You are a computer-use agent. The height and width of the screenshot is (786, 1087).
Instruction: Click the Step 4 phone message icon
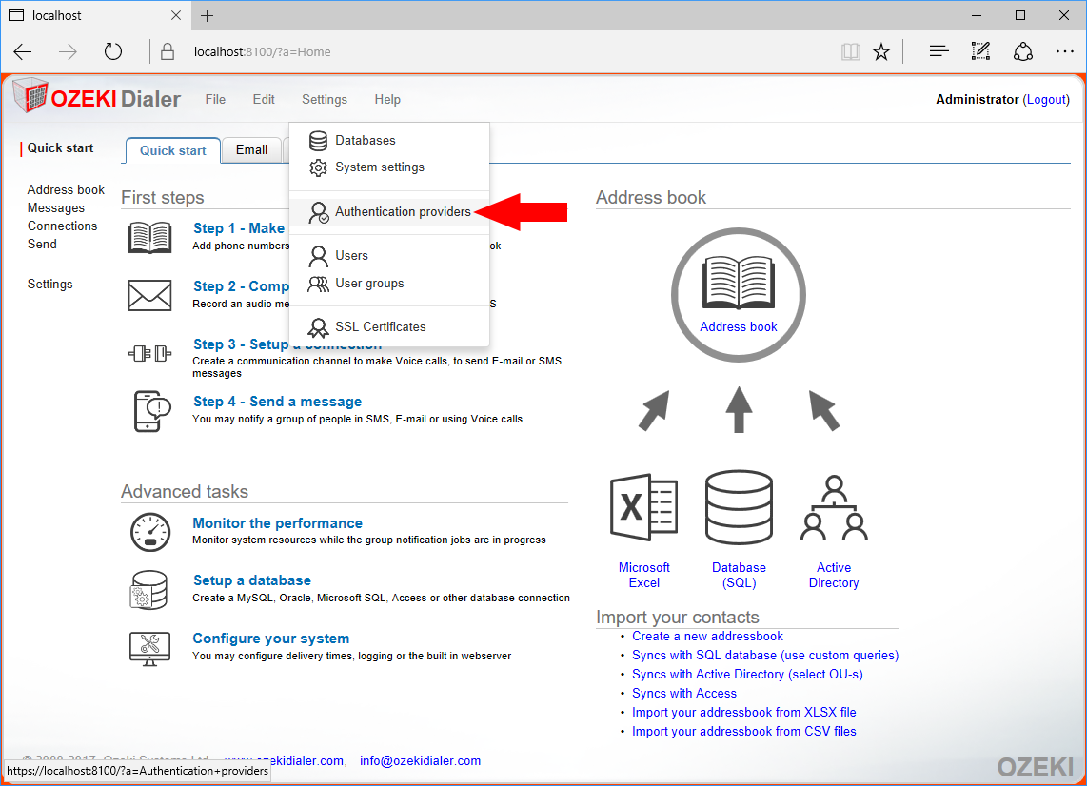point(151,411)
